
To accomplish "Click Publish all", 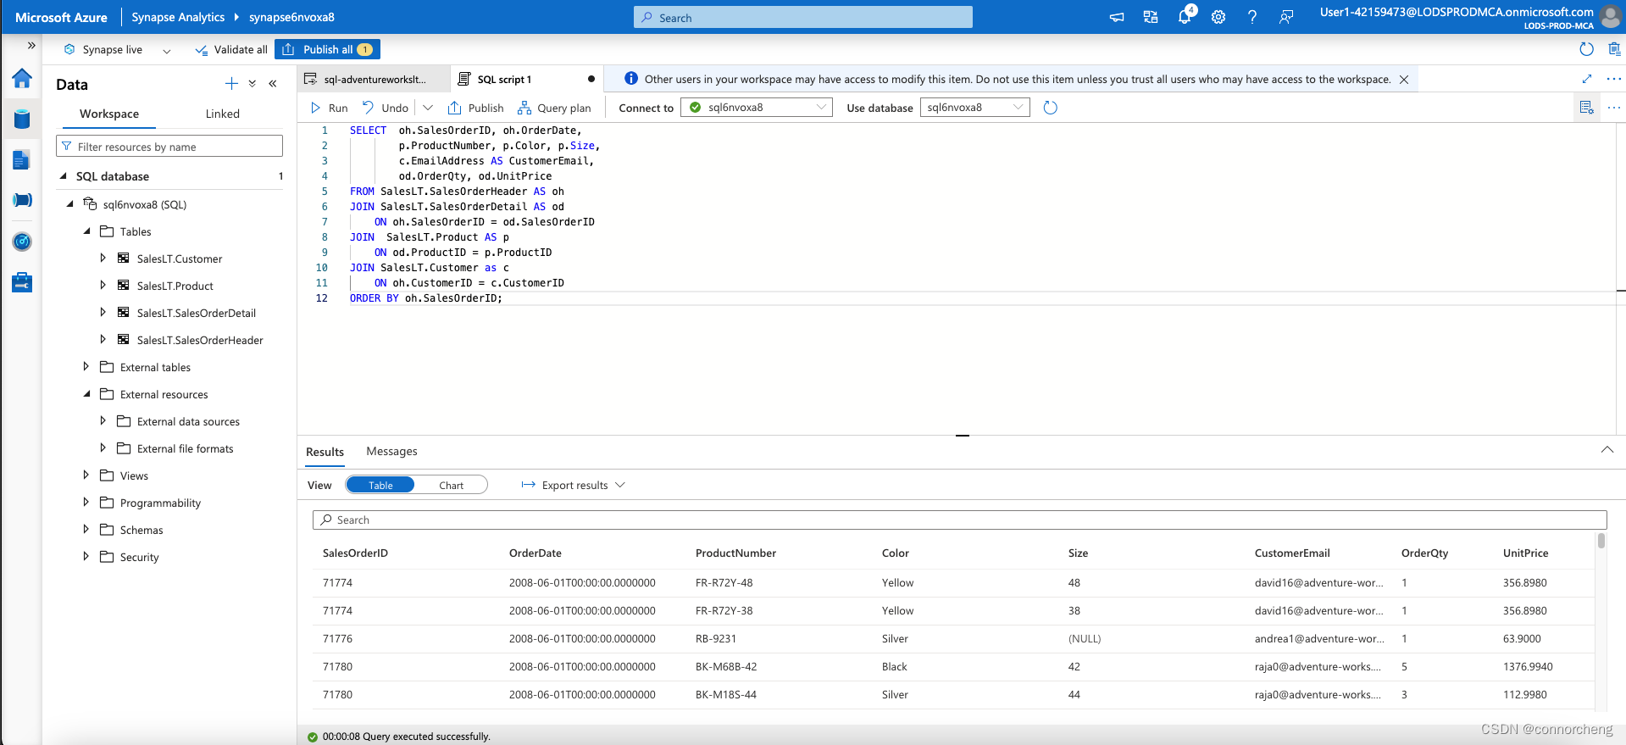I will click(328, 49).
